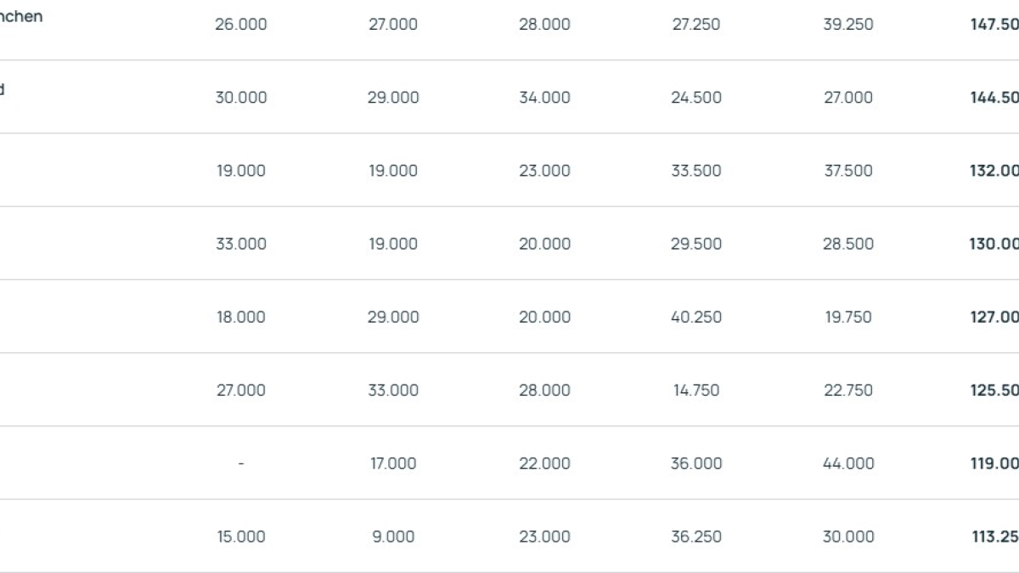Select the 29.500 table cell
1019x573 pixels.
pyautogui.click(x=696, y=244)
